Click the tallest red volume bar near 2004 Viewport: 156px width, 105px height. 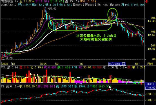click(46, 76)
